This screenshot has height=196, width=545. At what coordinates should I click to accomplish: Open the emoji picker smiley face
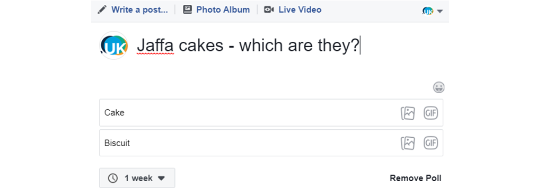point(438,87)
